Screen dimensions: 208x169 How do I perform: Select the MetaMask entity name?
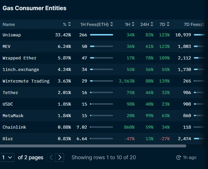13,116
